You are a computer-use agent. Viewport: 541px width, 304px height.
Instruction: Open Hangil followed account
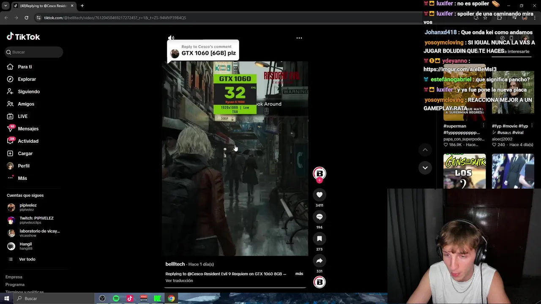click(25, 246)
